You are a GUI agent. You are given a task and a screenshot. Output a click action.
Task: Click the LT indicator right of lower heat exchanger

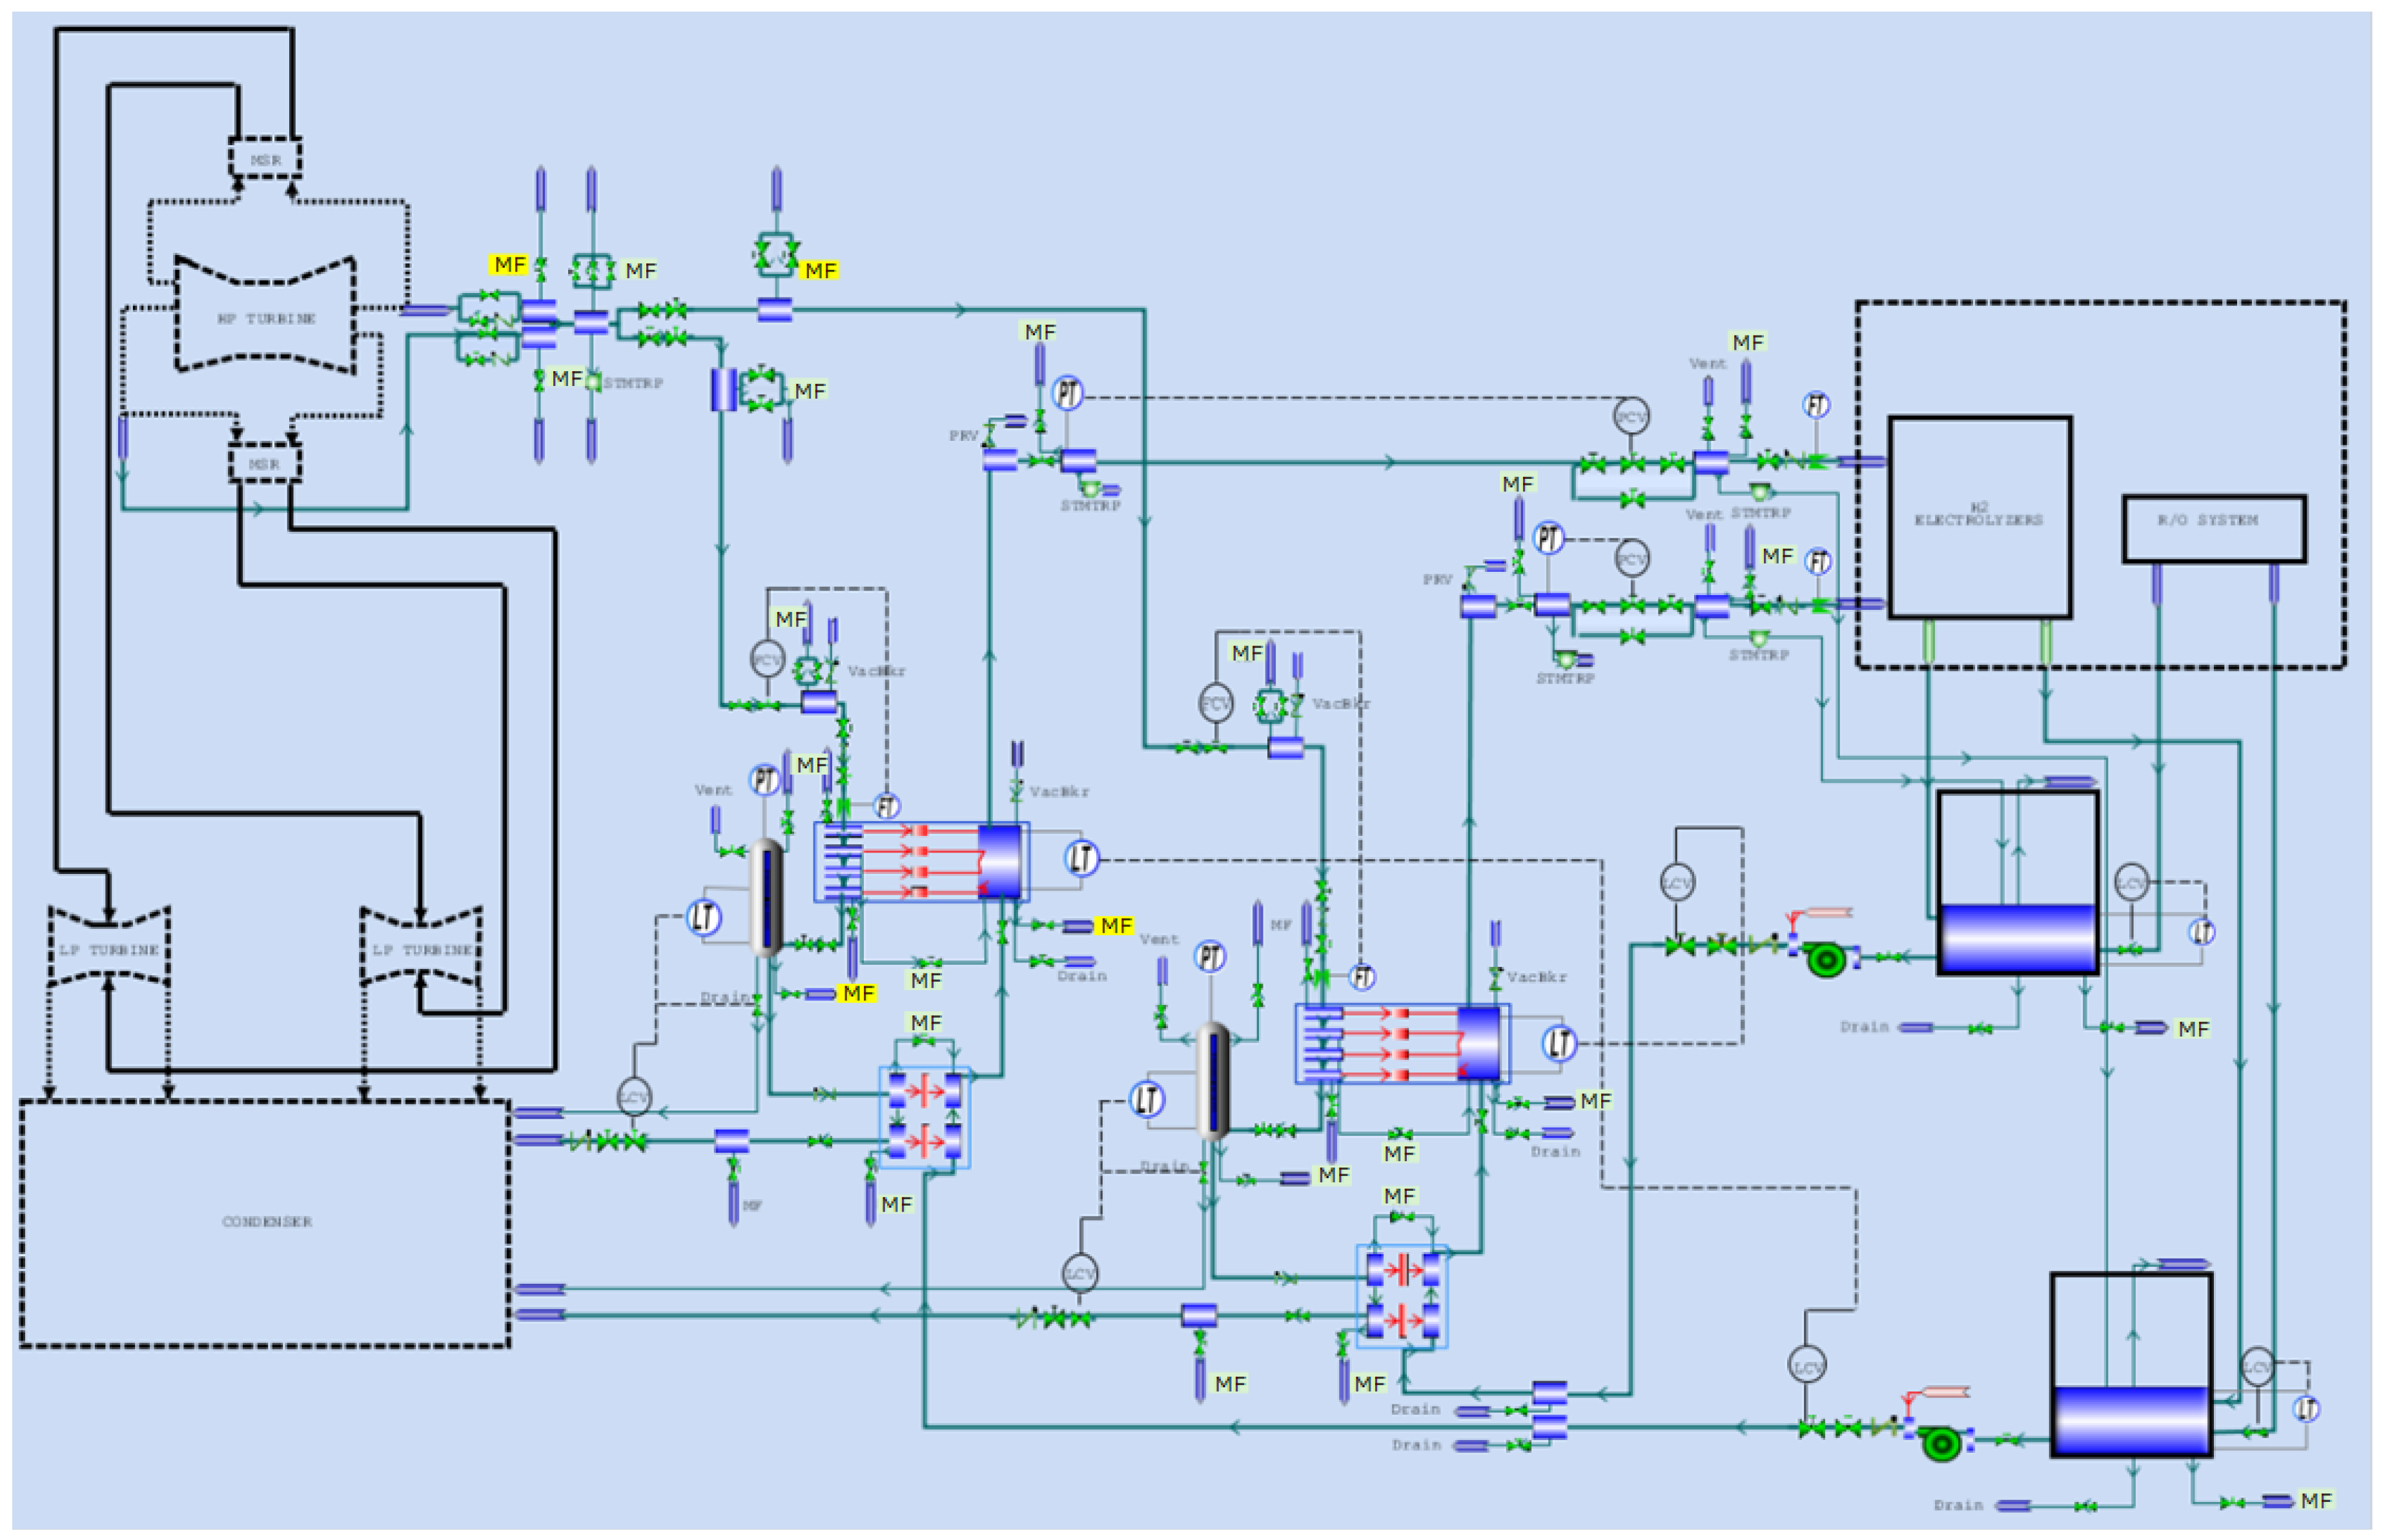[1559, 1043]
